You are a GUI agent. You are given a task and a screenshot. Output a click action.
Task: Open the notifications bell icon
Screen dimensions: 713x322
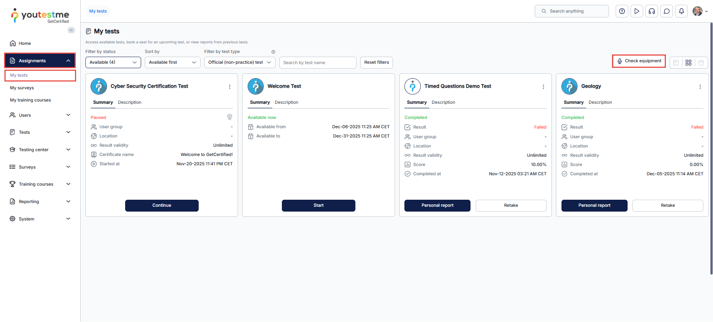click(x=681, y=11)
